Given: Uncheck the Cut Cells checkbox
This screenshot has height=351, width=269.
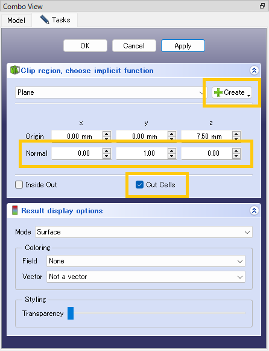Looking at the screenshot, I should [x=140, y=185].
